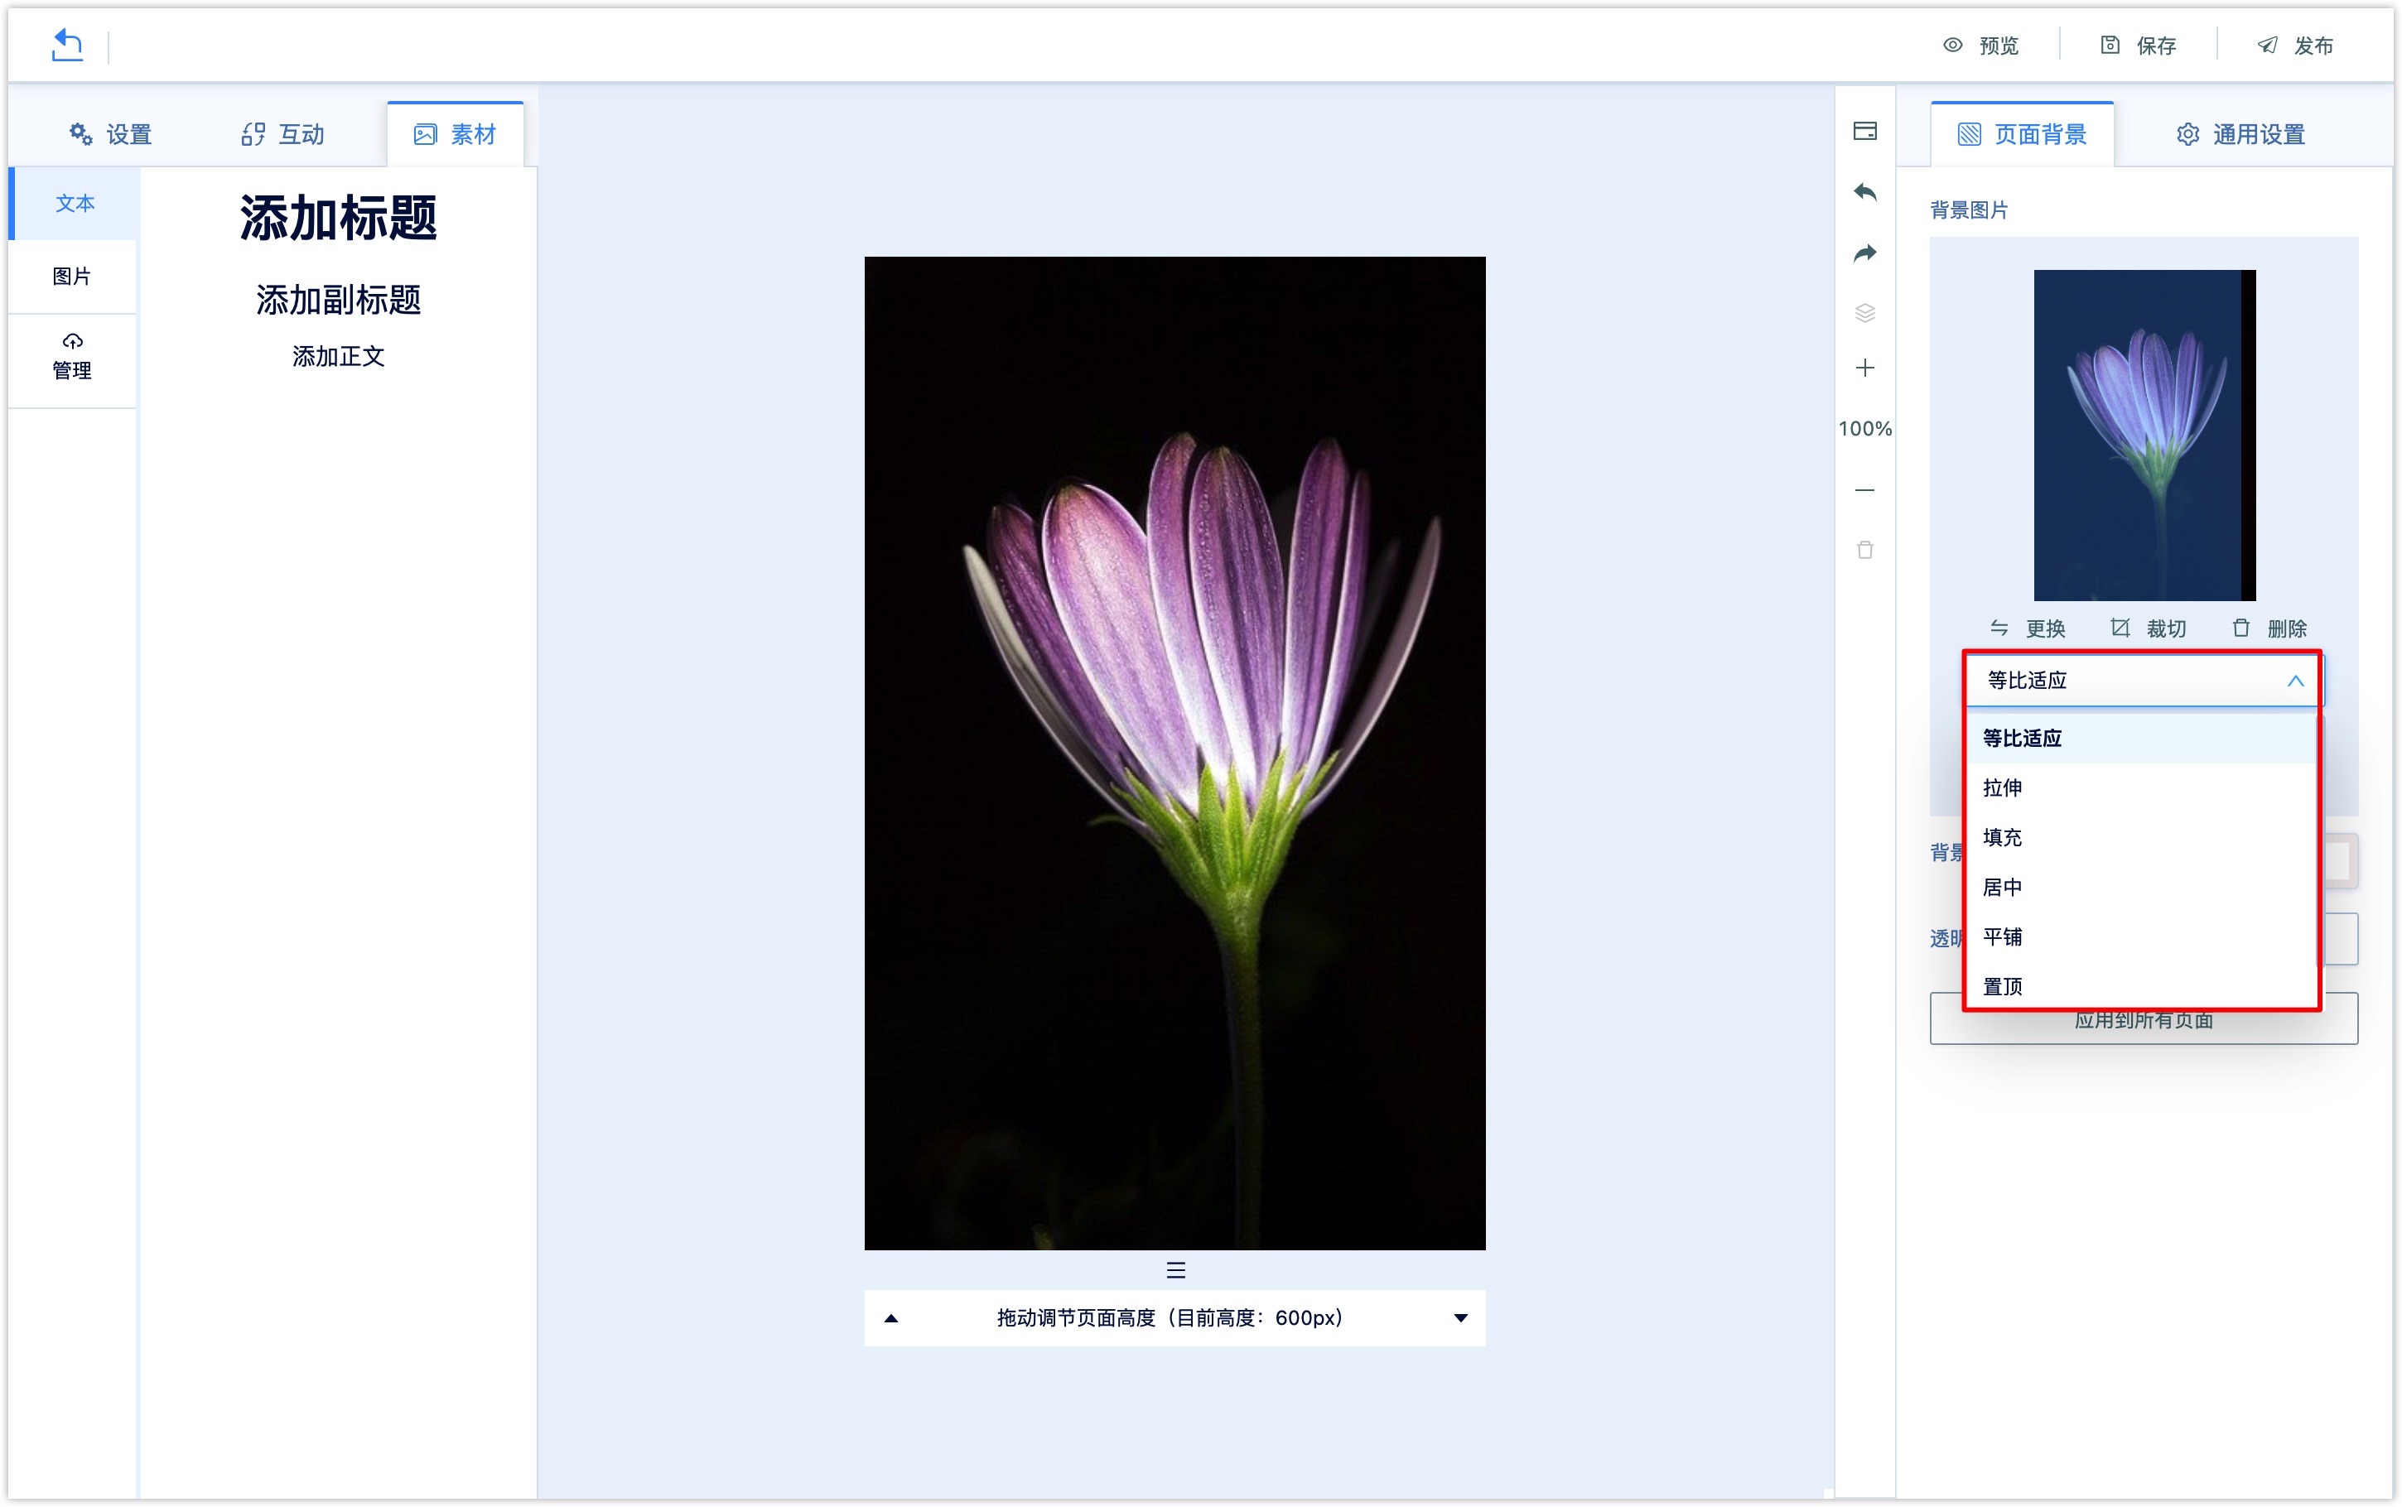Screen dimensions: 2402x1507
Task: Click the preview eye icon
Action: 1952,45
